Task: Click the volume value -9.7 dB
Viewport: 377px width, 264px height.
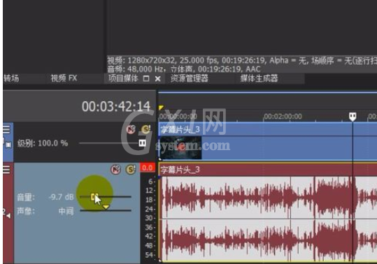Action: [61, 197]
